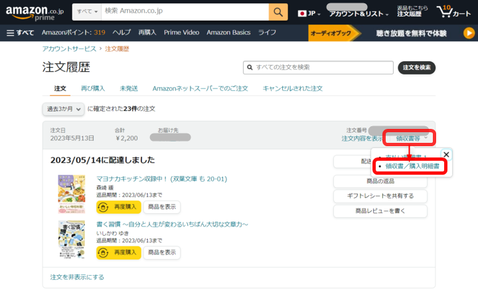
Task: Open Amazon Basics in nav bar
Action: pos(228,33)
